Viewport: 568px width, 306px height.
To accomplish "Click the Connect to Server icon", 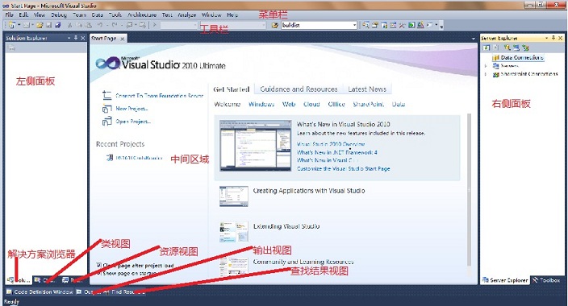I will pyautogui.click(x=516, y=48).
